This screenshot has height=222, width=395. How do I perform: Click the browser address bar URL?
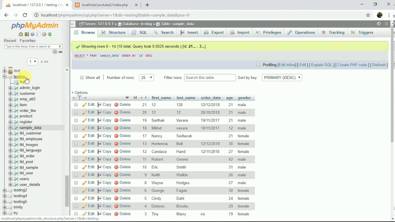point(115,15)
